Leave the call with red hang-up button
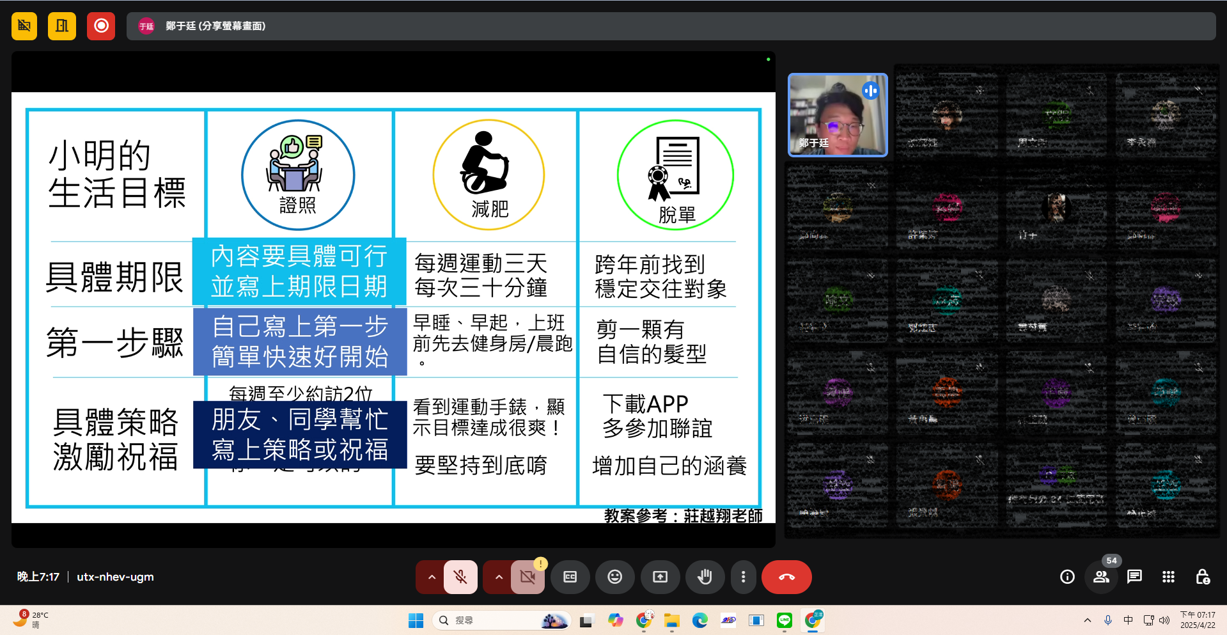Screen dimensions: 1227x635 click(786, 577)
